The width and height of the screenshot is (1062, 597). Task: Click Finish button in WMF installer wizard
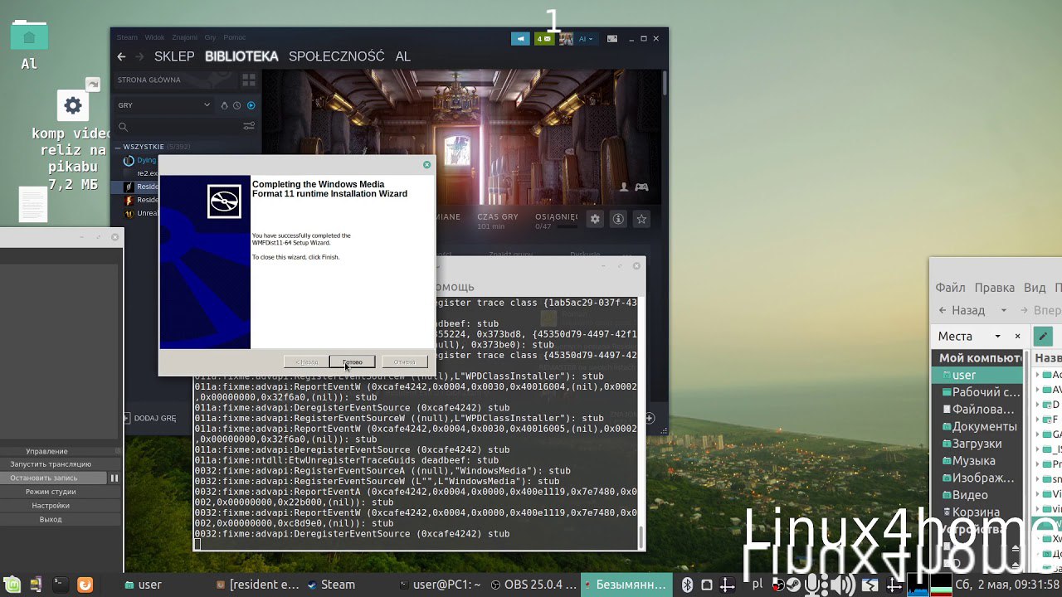click(x=353, y=362)
